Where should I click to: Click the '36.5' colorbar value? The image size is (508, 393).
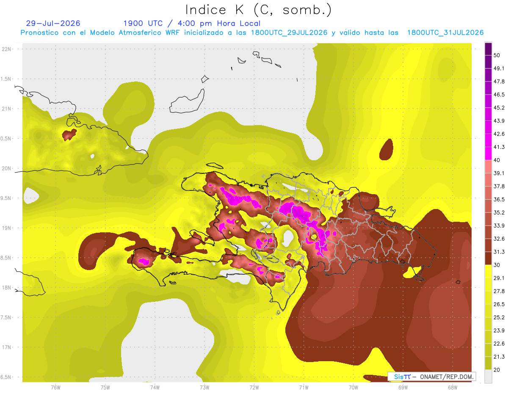click(499, 199)
